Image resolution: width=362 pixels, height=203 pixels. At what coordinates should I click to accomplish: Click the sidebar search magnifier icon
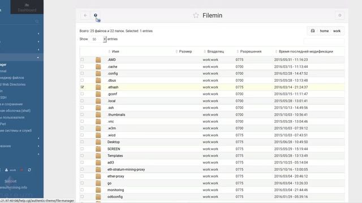[37, 21]
